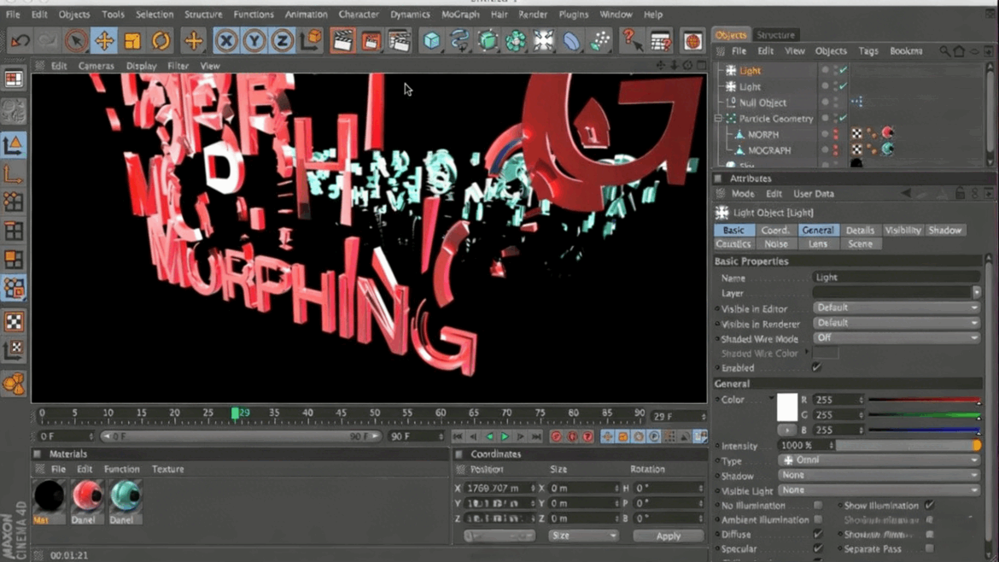The height and width of the screenshot is (562, 999).
Task: Select the Move tool
Action: [105, 40]
